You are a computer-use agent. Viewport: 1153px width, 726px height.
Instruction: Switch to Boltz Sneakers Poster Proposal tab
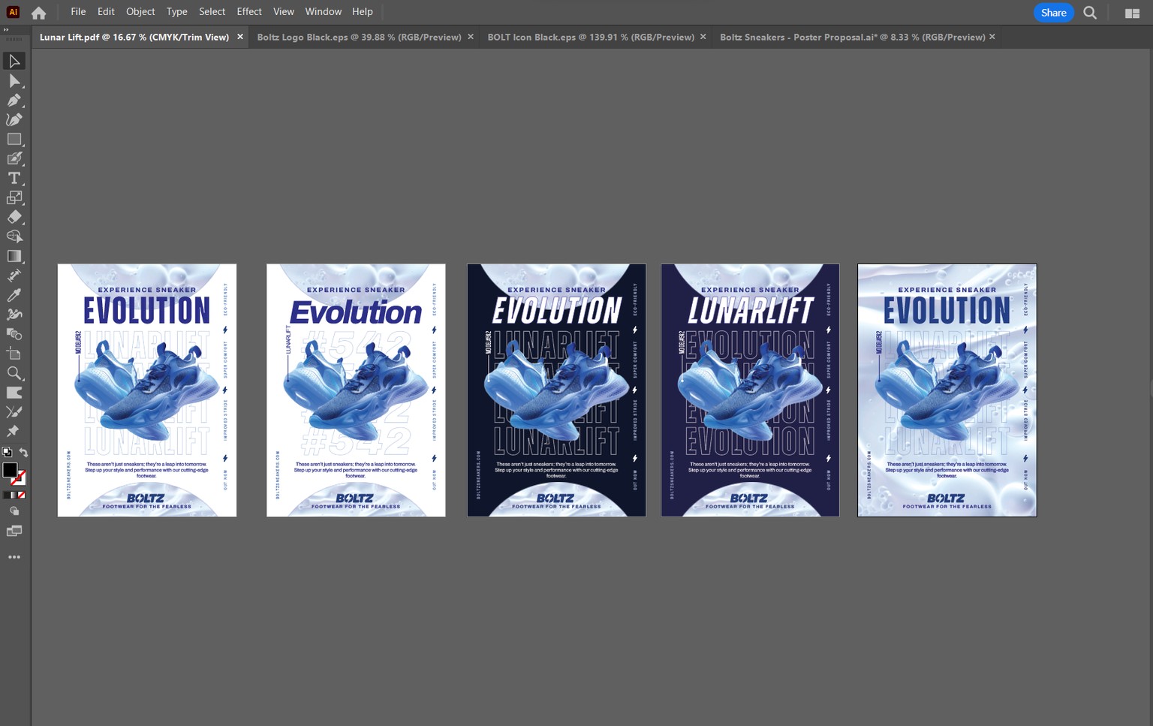click(852, 37)
